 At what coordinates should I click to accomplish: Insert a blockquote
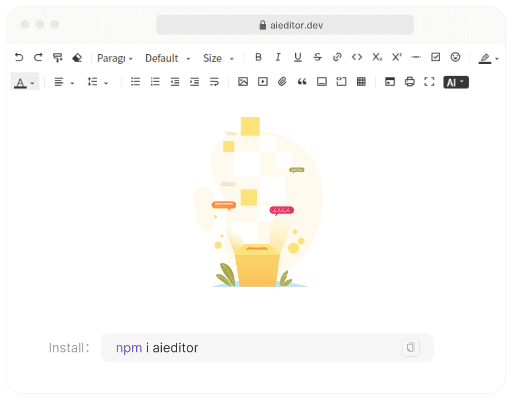[302, 82]
